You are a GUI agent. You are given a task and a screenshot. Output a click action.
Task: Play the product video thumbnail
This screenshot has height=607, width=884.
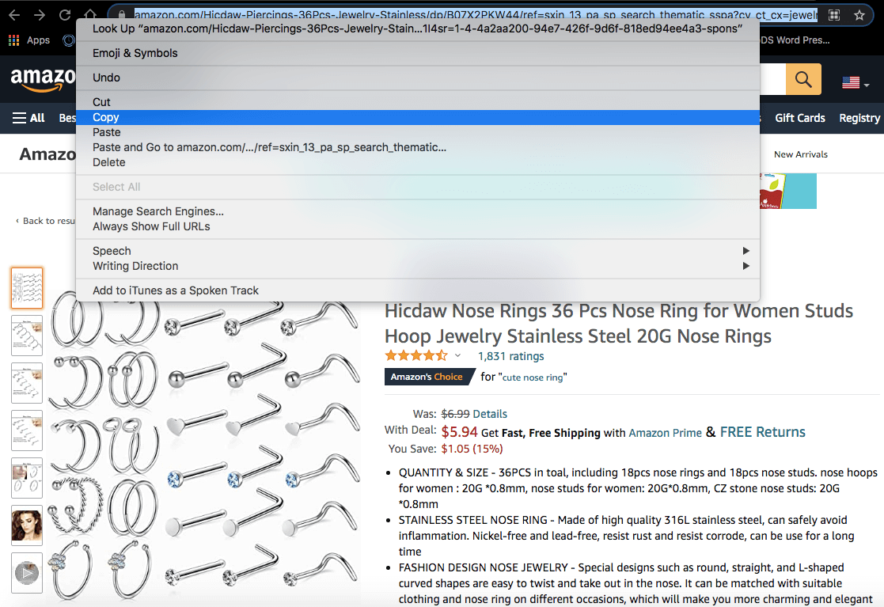click(x=26, y=573)
